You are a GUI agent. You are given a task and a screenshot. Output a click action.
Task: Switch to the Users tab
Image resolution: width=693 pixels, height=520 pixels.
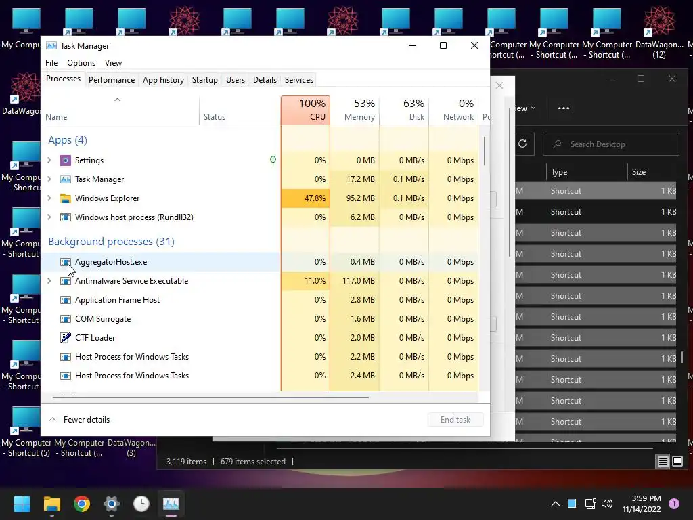235,80
